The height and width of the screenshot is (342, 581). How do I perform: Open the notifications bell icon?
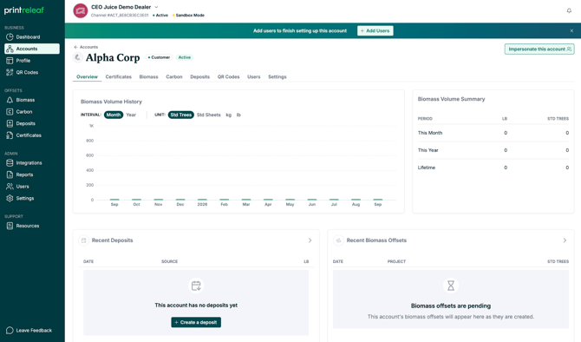569,10
